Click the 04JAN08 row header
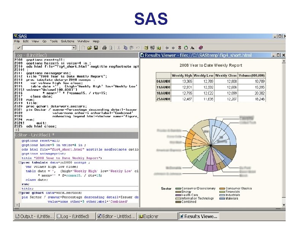This screenshot has width=302, height=227. [x=163, y=81]
